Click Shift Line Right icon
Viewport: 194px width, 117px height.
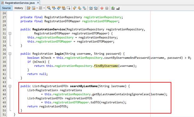(x=96, y=8)
